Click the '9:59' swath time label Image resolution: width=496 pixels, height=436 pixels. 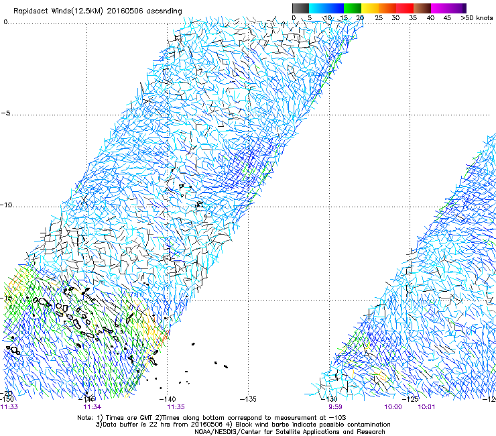(x=335, y=407)
